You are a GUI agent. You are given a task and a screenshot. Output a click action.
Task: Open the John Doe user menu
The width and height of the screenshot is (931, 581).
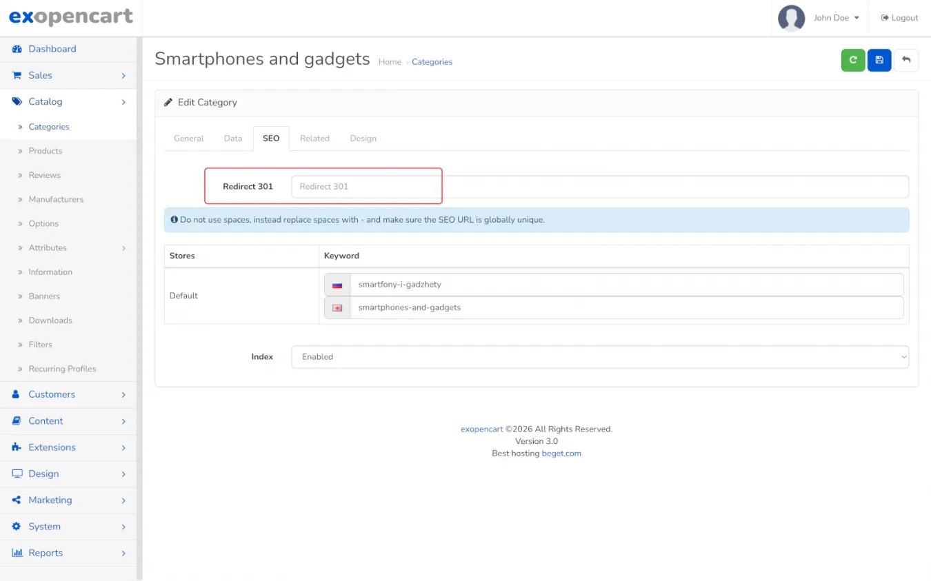836,18
